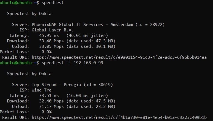Click the IP address 192.168.0.99 in the command
Image resolution: width=213 pixels, height=121 pixels.
click(x=91, y=63)
